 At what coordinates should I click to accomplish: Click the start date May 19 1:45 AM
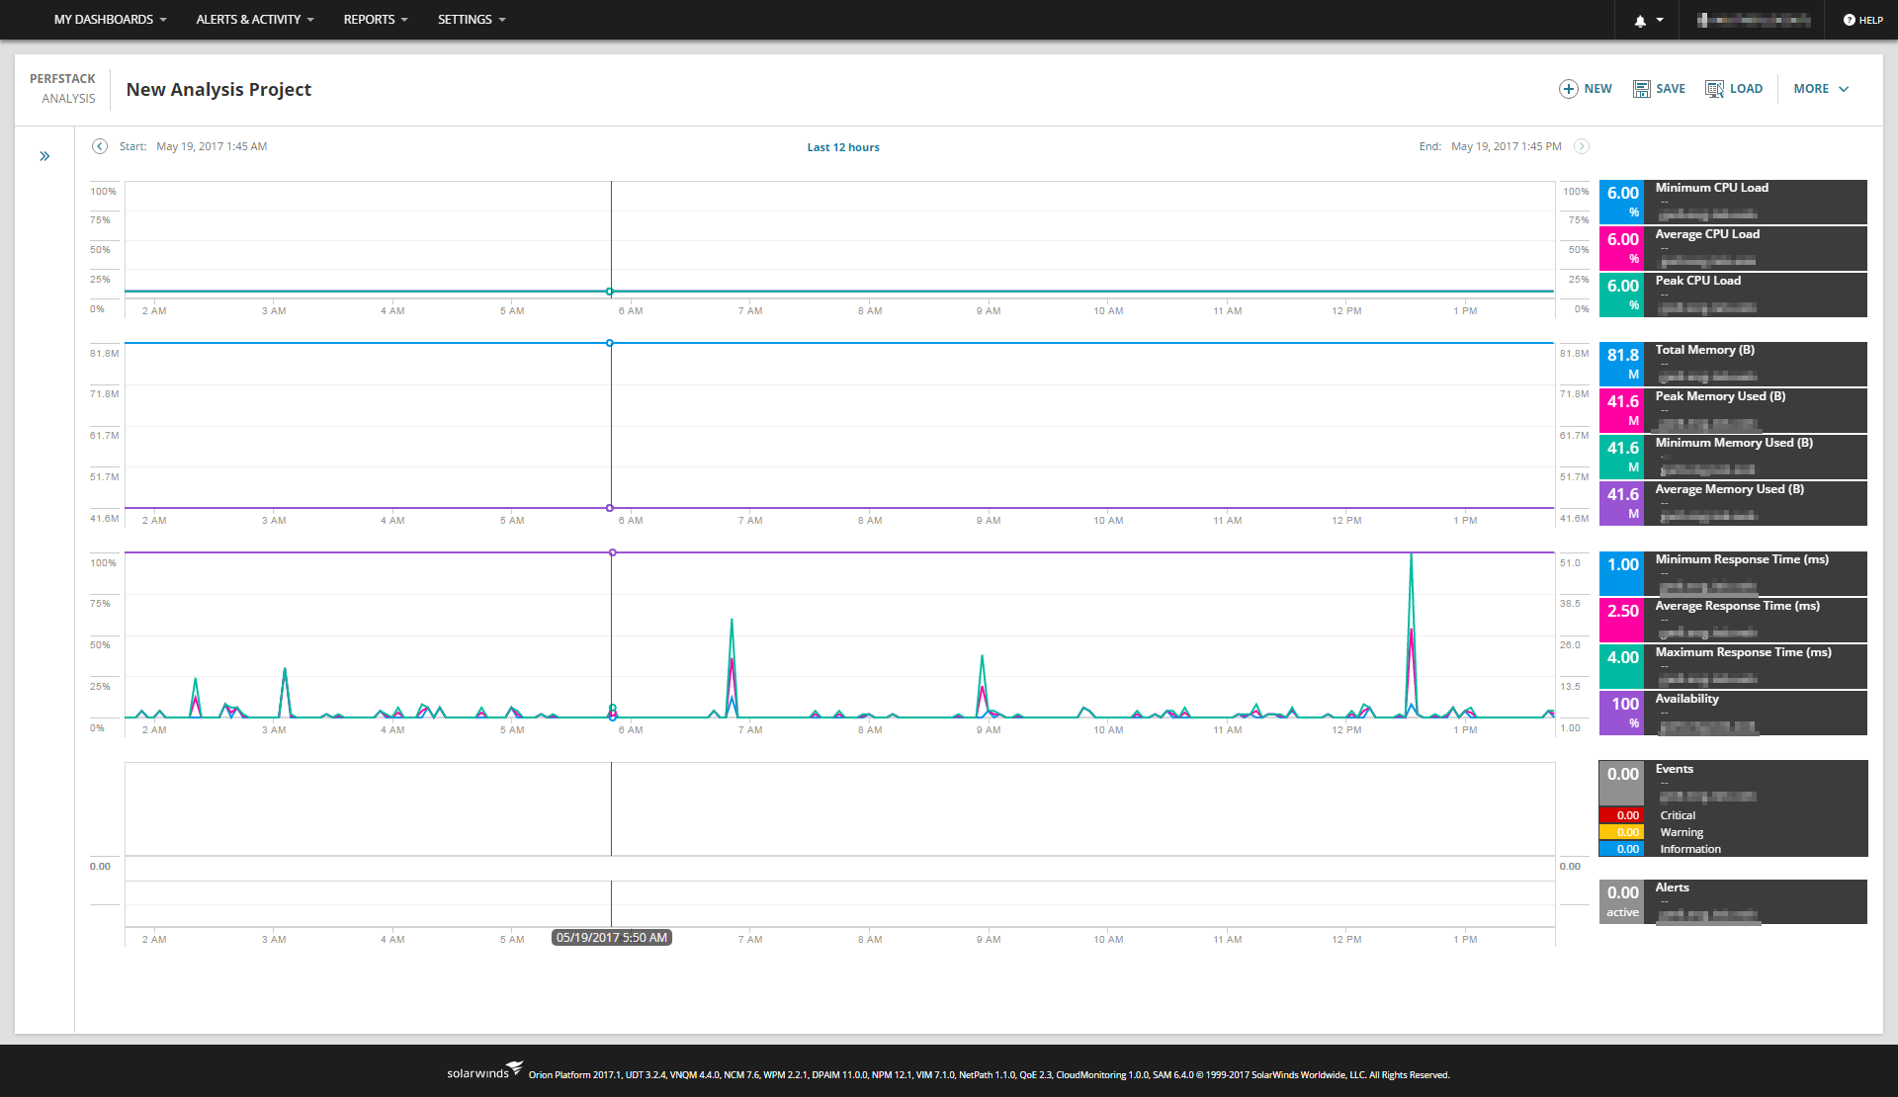pos(212,146)
